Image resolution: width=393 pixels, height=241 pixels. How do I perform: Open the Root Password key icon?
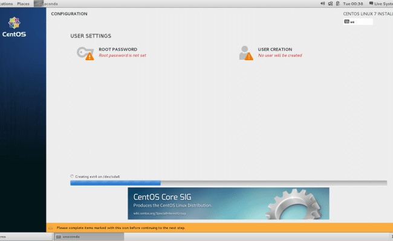[85, 53]
